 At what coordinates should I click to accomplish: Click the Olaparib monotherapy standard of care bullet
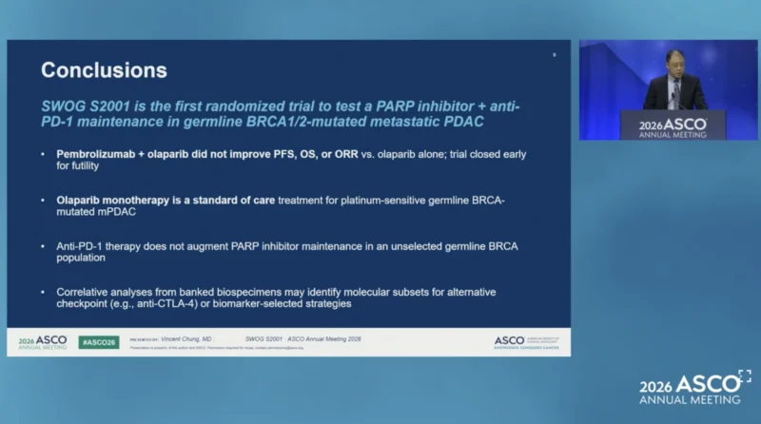click(281, 206)
